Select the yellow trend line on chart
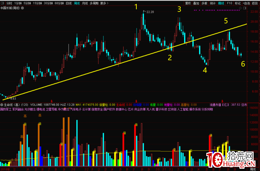 pos(125,62)
